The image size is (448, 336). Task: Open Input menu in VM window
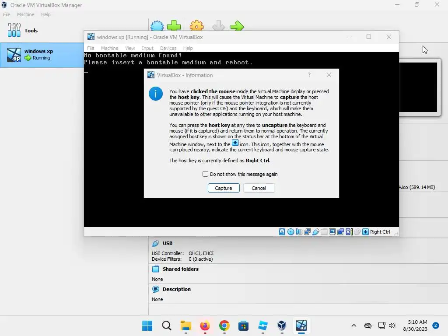(x=147, y=48)
